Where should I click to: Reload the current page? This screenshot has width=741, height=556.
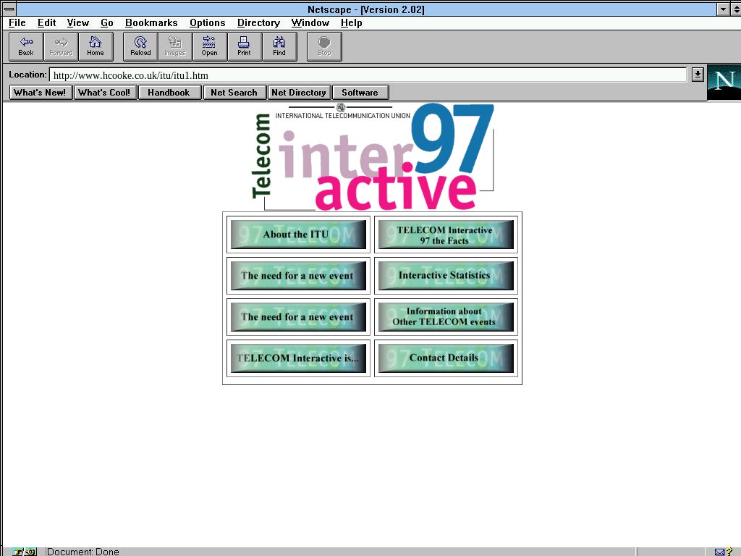[x=140, y=46]
